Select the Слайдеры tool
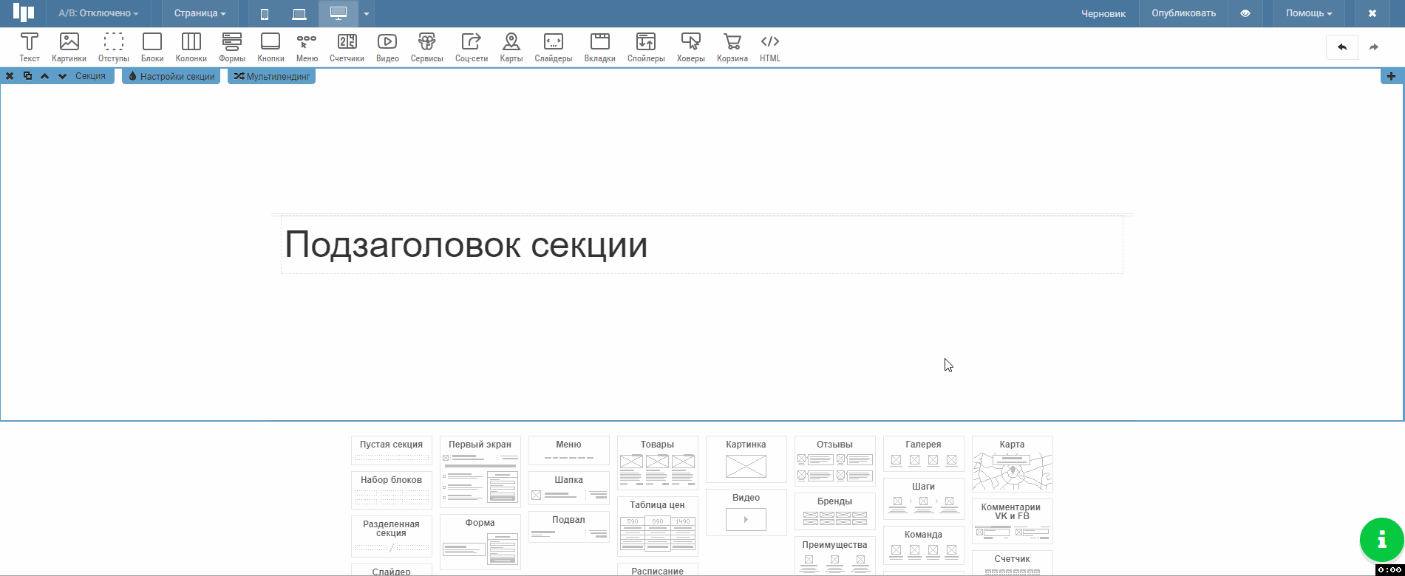The image size is (1405, 576). (554, 47)
